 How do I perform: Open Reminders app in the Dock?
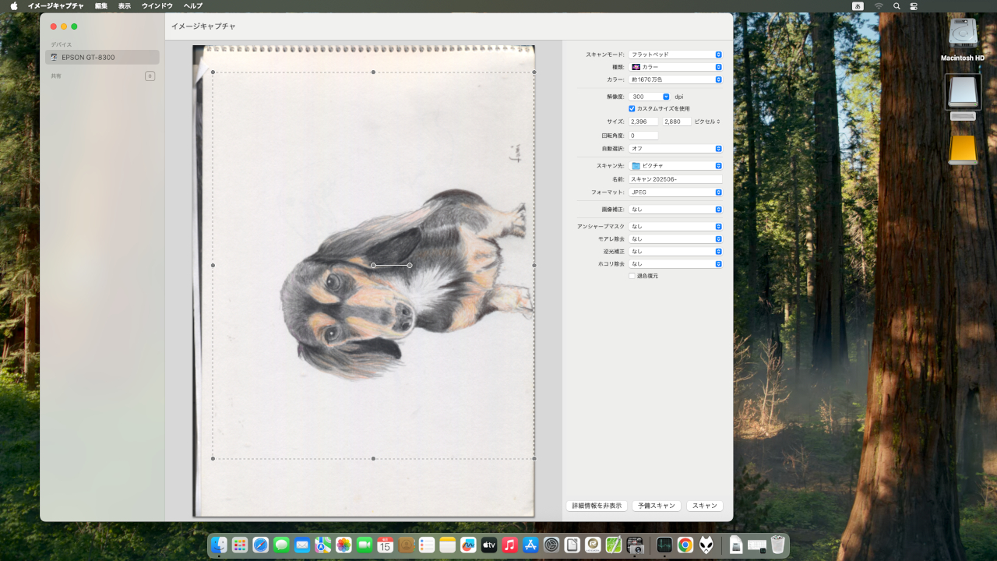coord(427,545)
